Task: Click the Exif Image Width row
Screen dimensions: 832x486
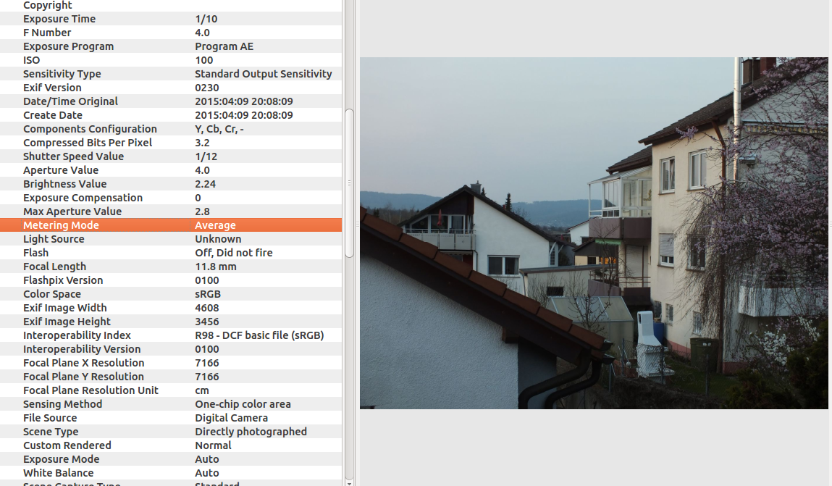Action: click(171, 308)
